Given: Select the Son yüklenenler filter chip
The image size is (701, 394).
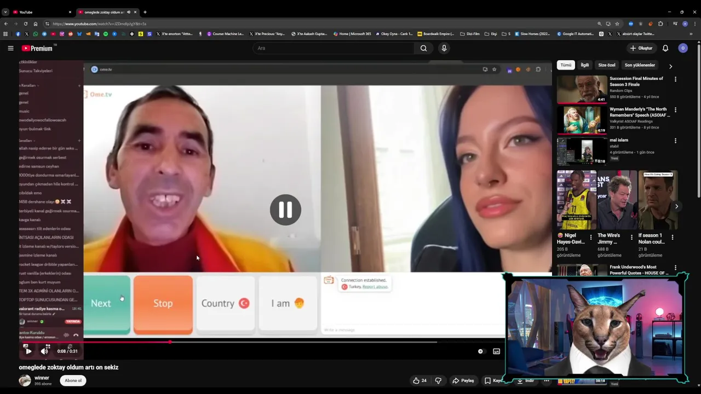Looking at the screenshot, I should (640, 65).
